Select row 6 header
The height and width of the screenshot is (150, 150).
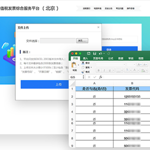click(72, 123)
